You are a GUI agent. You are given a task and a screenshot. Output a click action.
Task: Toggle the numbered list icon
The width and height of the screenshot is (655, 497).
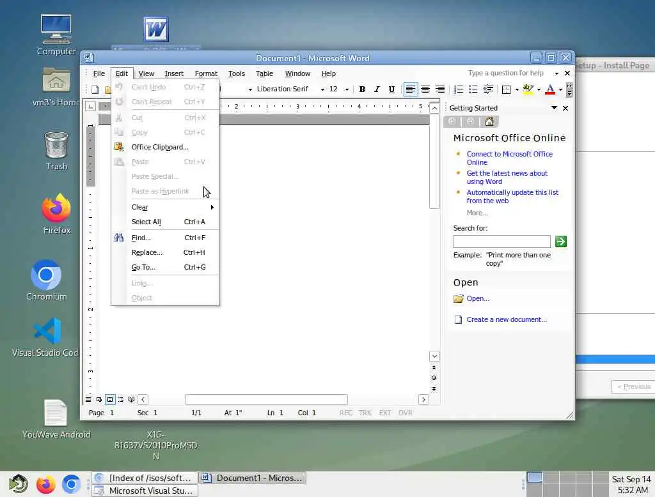pyautogui.click(x=458, y=89)
